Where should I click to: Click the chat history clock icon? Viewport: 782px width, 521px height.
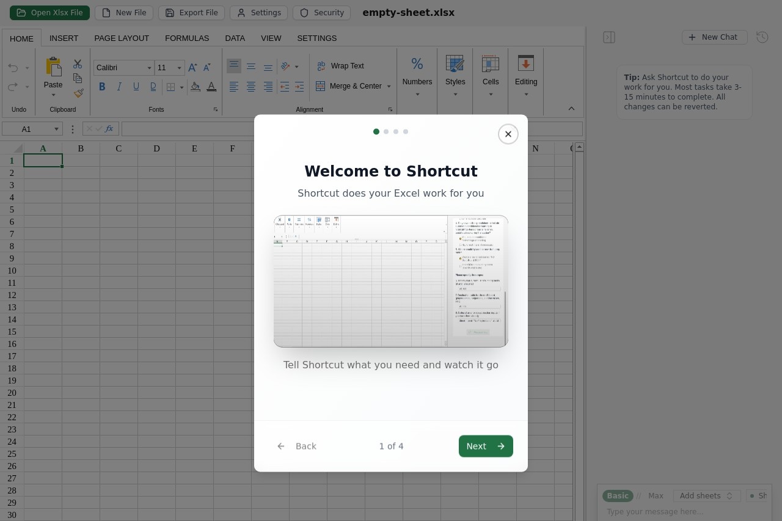tap(762, 37)
